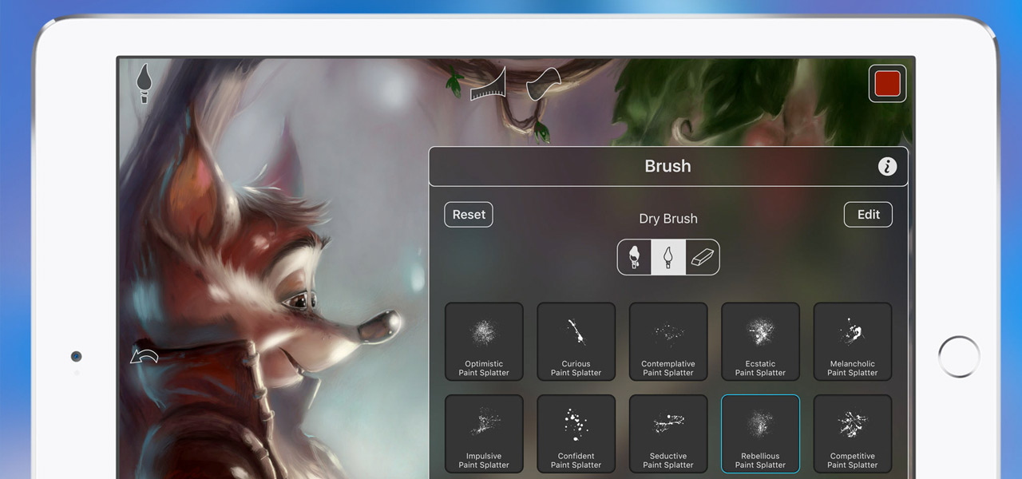Select the Melancholic Paint Splatter brush
This screenshot has height=479, width=1022.
pyautogui.click(x=852, y=342)
